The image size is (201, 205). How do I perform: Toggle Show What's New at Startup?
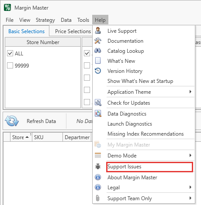144,81
